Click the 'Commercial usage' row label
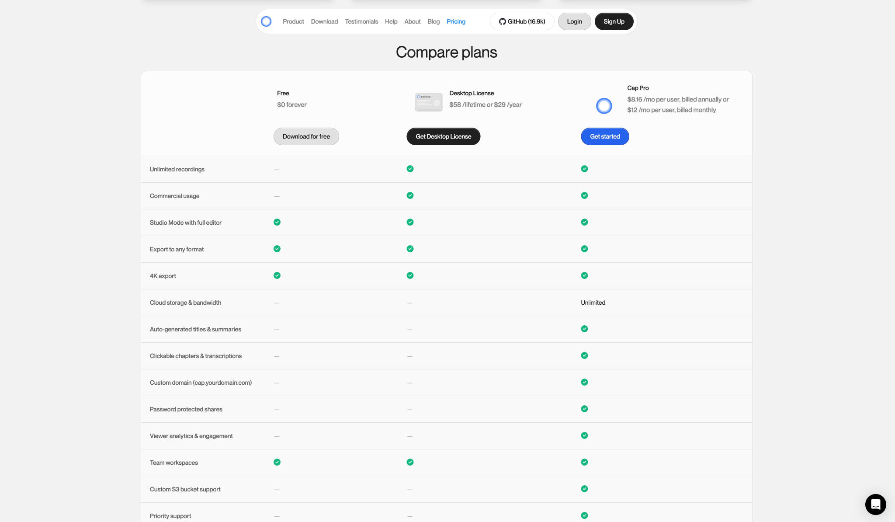This screenshot has height=522, width=895. 174,196
